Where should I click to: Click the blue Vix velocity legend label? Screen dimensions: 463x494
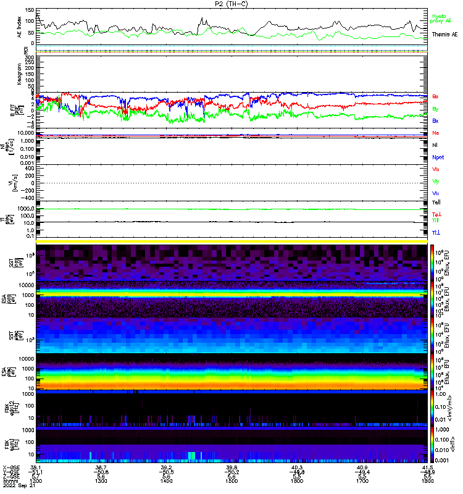435,193
